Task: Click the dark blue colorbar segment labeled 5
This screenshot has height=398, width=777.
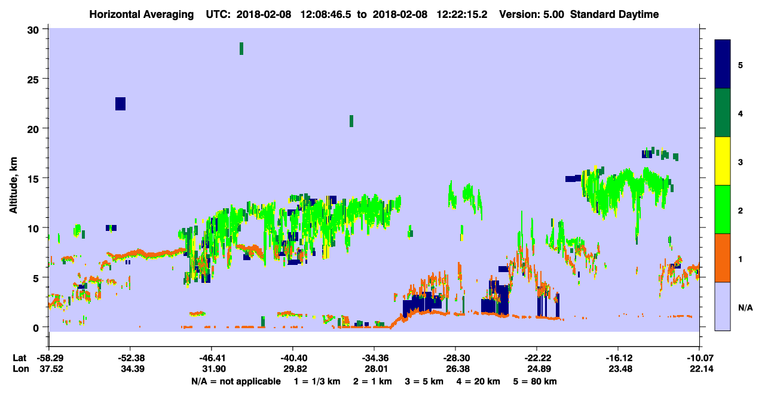Action: tap(723, 64)
